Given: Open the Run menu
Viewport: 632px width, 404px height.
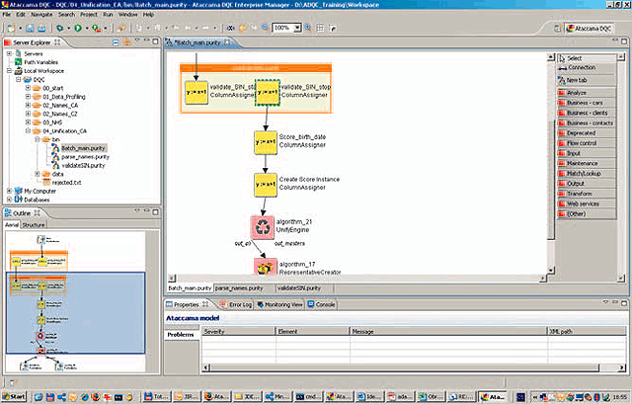Looking at the screenshot, I should coord(108,15).
